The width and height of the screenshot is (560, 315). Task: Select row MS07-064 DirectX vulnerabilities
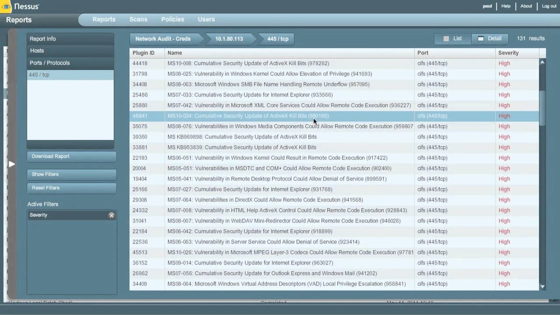(334, 200)
